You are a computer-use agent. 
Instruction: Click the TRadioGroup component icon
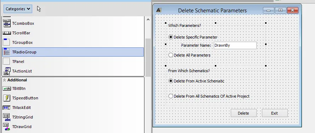[7, 52]
